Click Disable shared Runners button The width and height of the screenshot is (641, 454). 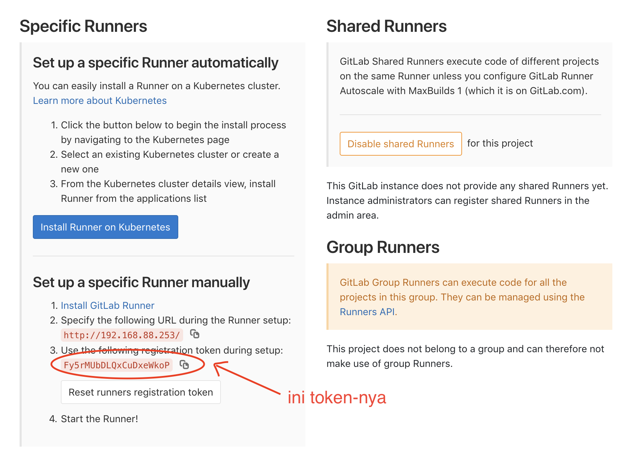coord(401,144)
